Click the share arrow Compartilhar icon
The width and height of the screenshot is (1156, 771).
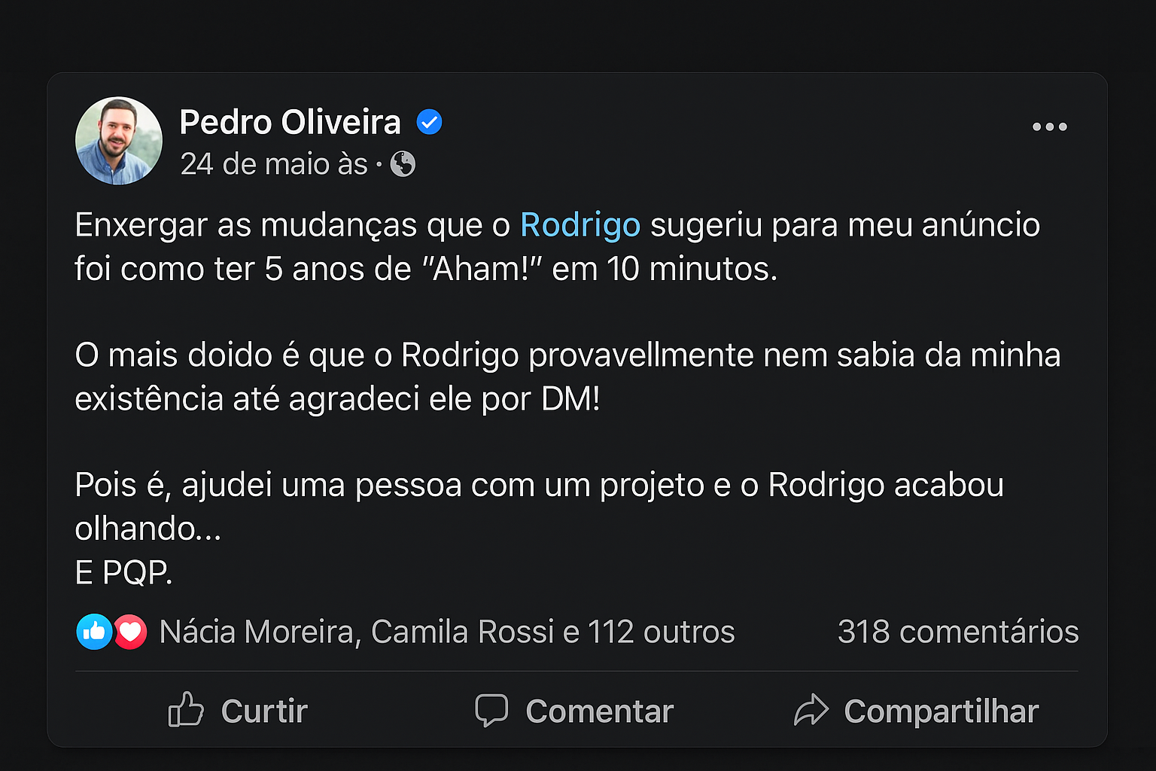[x=811, y=710]
